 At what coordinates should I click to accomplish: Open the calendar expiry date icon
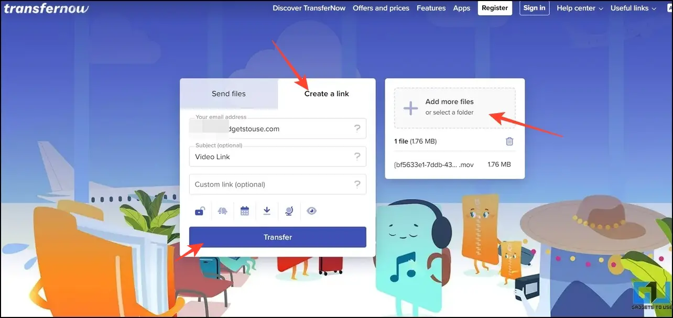245,211
